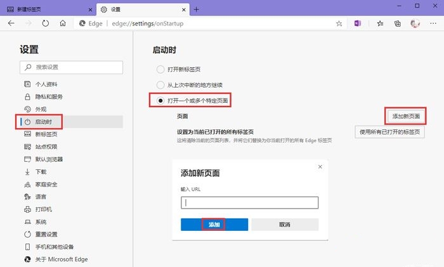Close the 新建标签页 tab
The height and width of the screenshot is (267, 444).
[90, 10]
